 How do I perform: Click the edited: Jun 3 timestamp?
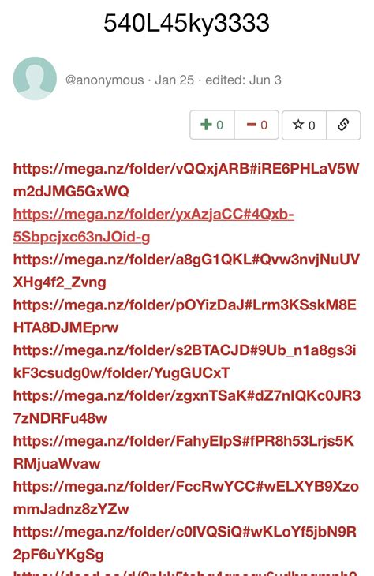(243, 80)
